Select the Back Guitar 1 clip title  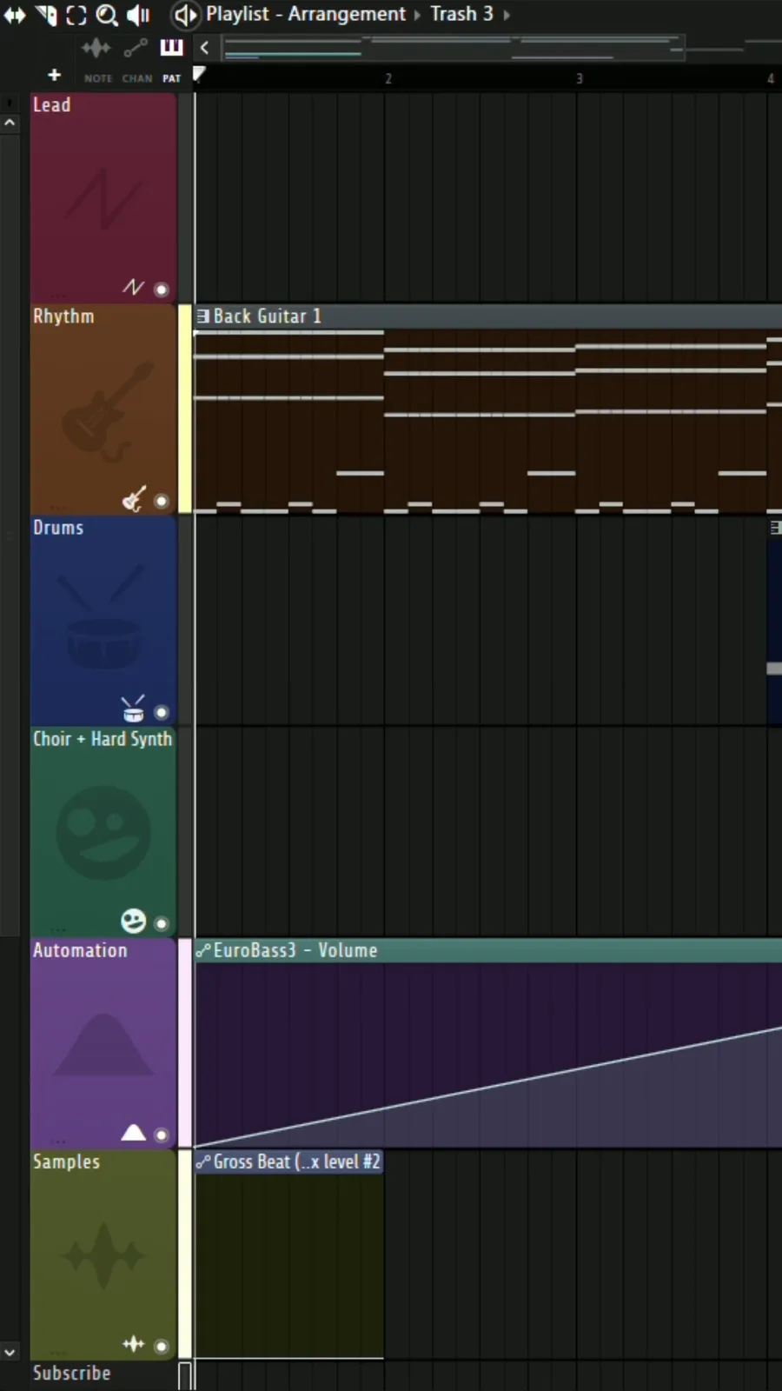(x=268, y=316)
